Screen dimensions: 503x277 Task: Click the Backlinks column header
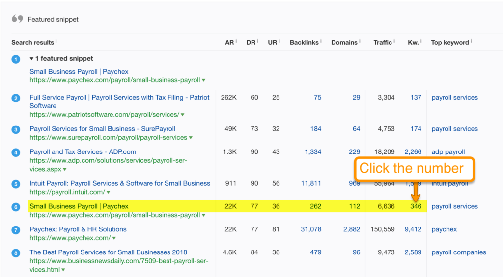click(304, 42)
